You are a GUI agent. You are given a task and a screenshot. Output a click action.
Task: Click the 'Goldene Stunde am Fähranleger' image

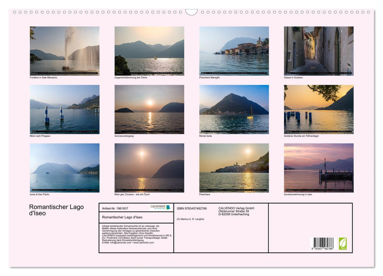318,109
